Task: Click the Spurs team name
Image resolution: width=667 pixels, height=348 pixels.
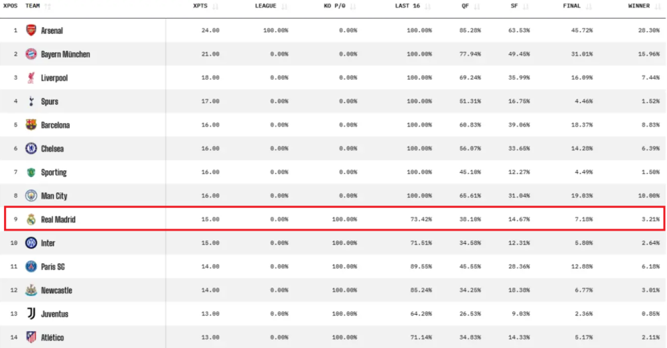Action: click(49, 101)
